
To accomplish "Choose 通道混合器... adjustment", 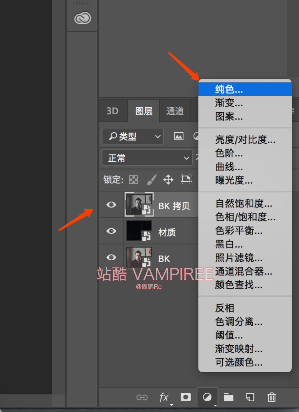I will 245,271.
